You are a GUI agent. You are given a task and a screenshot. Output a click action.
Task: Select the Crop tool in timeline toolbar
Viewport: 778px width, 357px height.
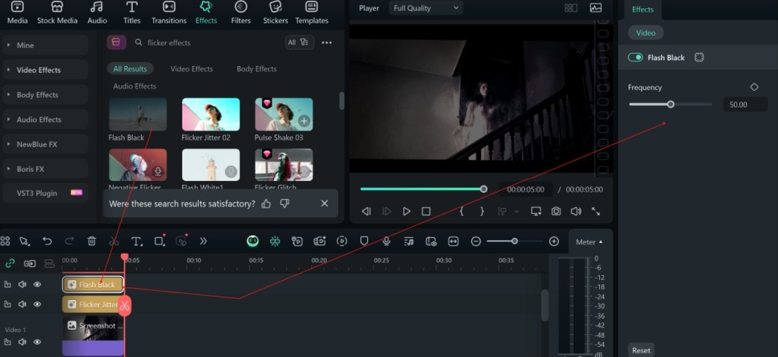point(160,241)
